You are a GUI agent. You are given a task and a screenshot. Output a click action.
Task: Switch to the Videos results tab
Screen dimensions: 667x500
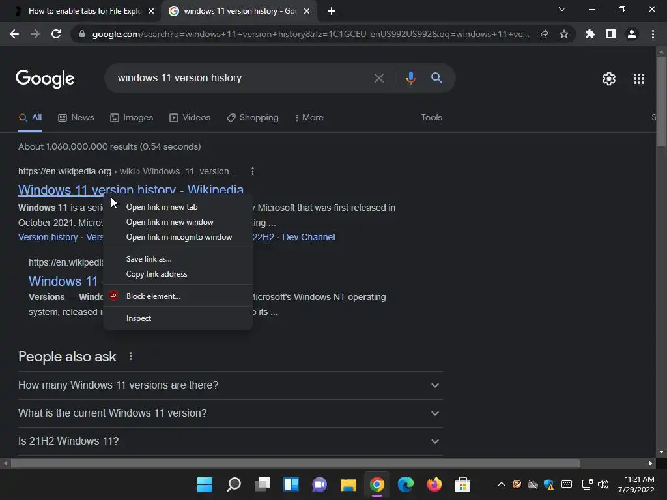coord(190,118)
